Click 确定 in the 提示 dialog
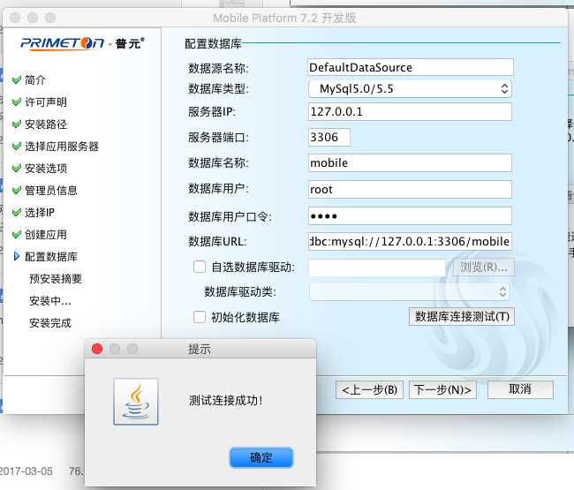This screenshot has width=574, height=490. click(x=261, y=457)
